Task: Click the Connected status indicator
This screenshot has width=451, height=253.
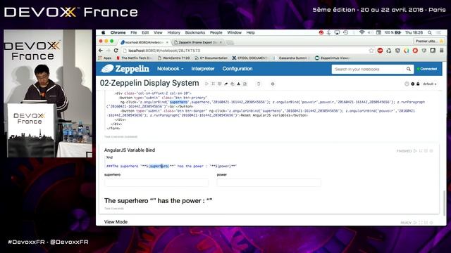Action: 427,69
